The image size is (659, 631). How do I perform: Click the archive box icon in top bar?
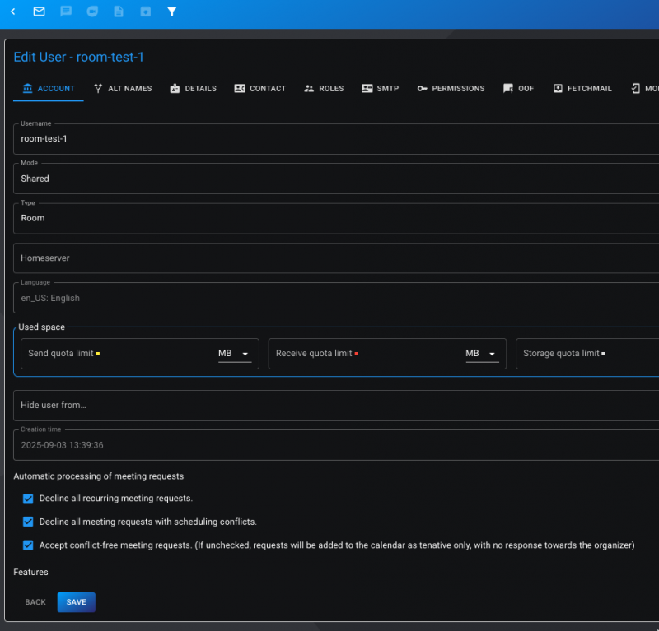click(145, 12)
